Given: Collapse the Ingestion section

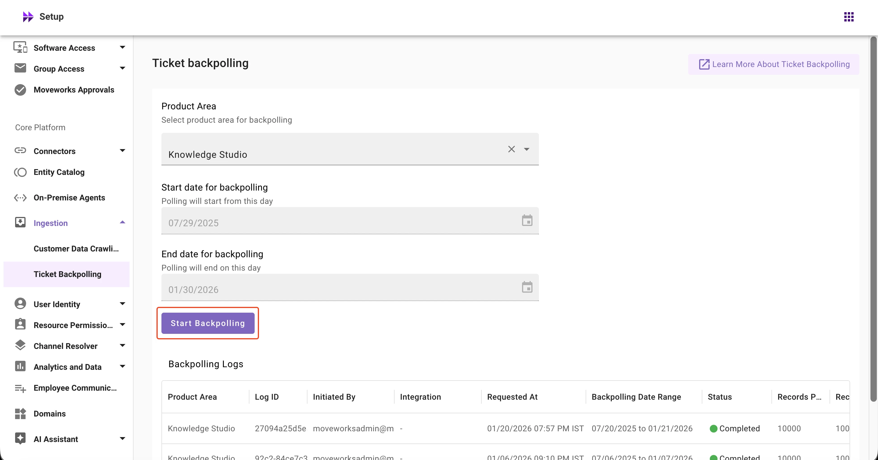Looking at the screenshot, I should pos(122,223).
